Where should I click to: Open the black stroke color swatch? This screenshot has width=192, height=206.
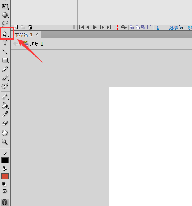pos(5,160)
